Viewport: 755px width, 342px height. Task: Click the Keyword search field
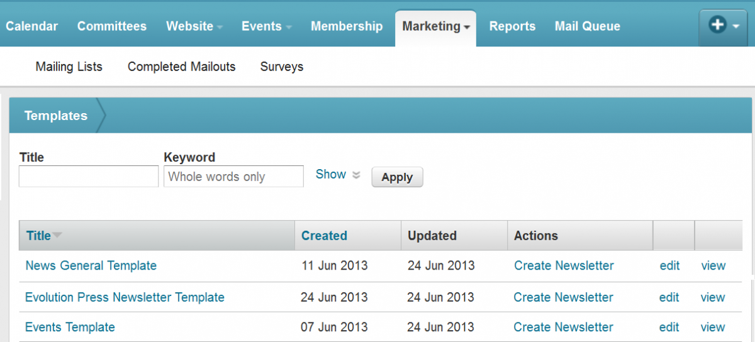(233, 177)
